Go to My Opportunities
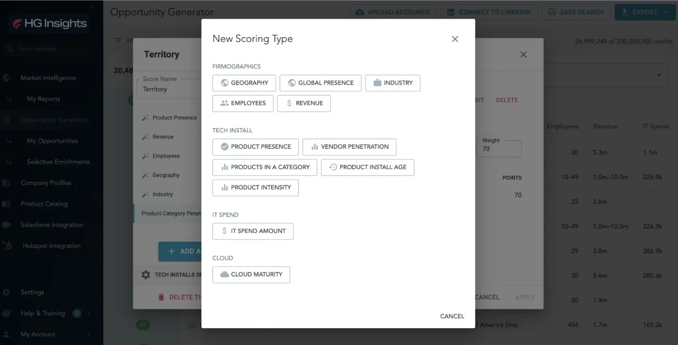 click(x=52, y=141)
